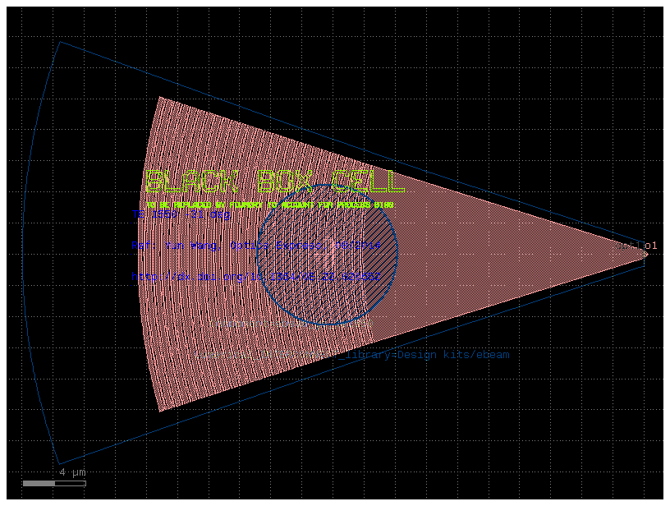Click the Ref: Yun Wang, Optics Express text

pyautogui.click(x=255, y=246)
